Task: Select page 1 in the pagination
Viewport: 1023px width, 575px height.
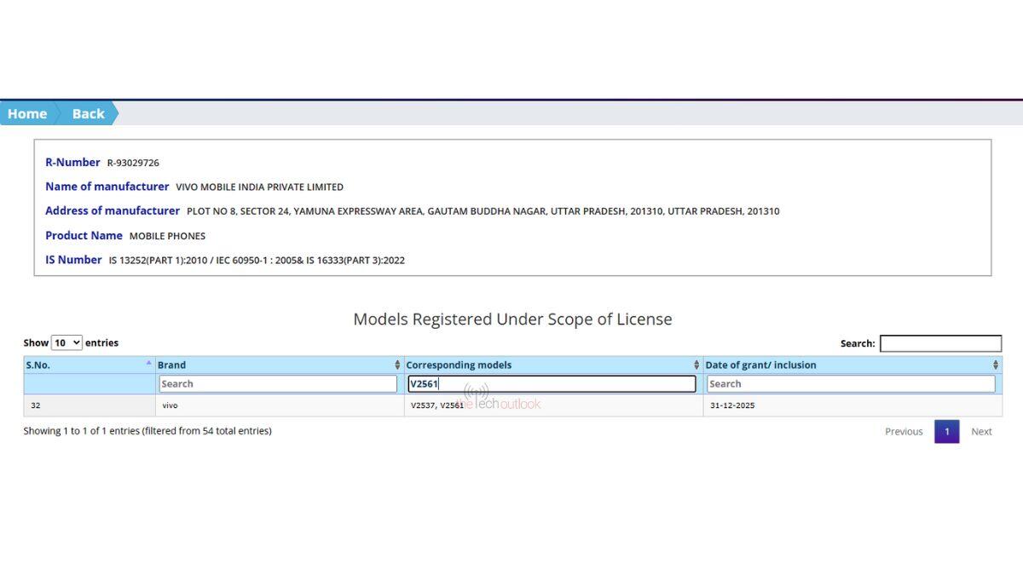Action: [946, 431]
